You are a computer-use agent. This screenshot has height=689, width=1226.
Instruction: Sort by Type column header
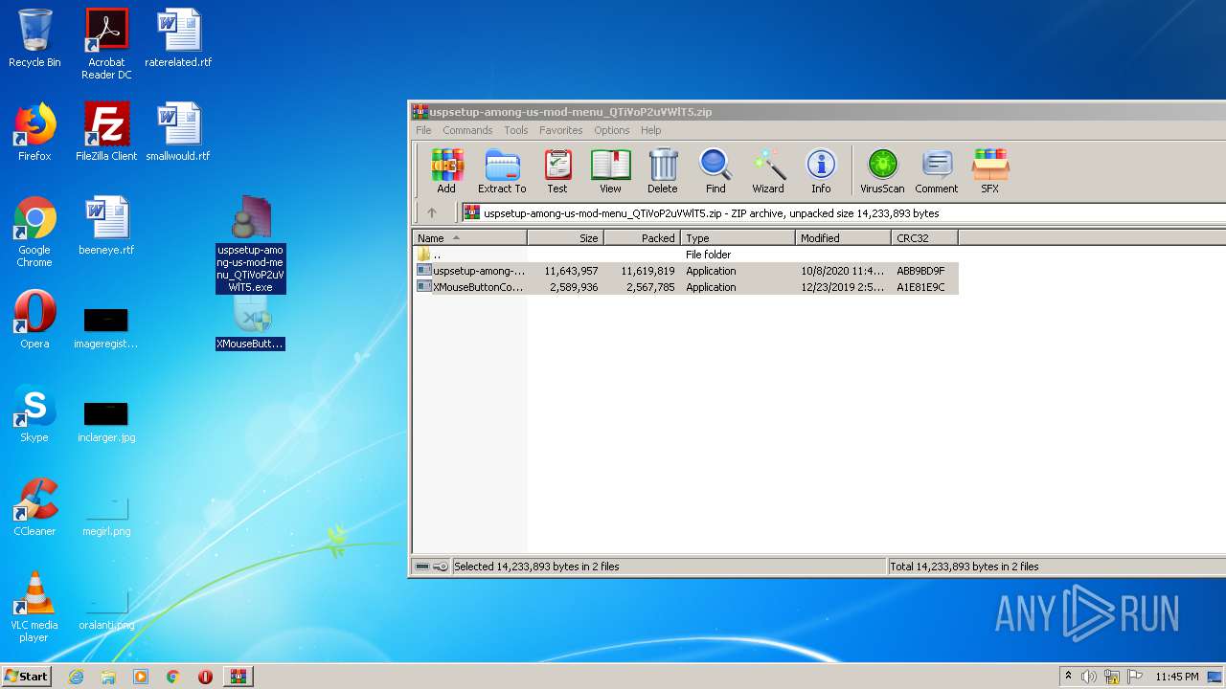(x=738, y=238)
